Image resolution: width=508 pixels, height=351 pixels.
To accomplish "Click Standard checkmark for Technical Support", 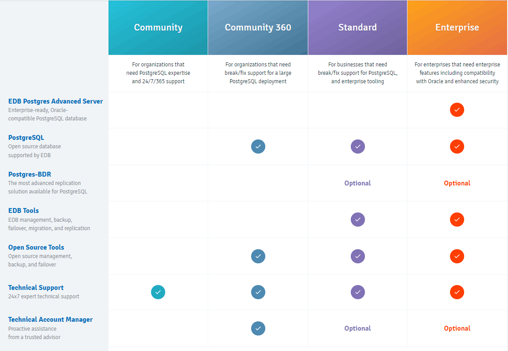I will [358, 292].
